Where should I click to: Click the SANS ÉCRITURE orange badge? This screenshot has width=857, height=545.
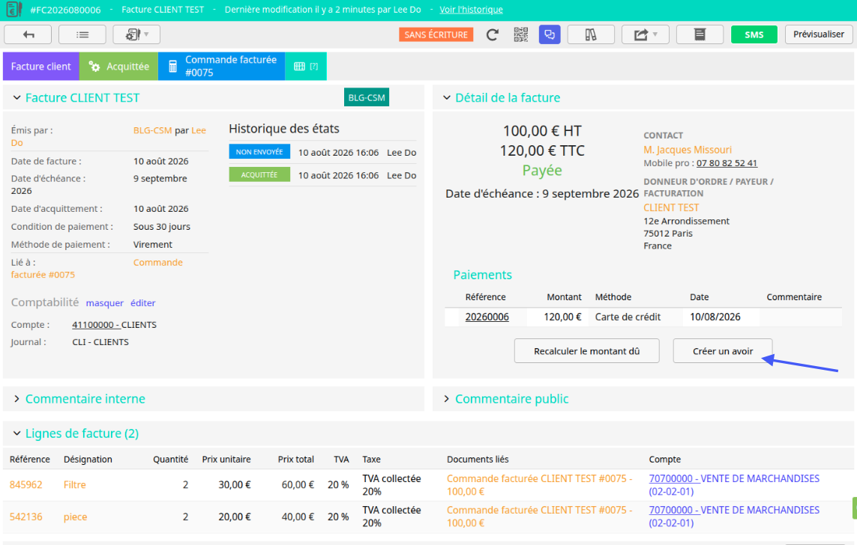point(436,34)
